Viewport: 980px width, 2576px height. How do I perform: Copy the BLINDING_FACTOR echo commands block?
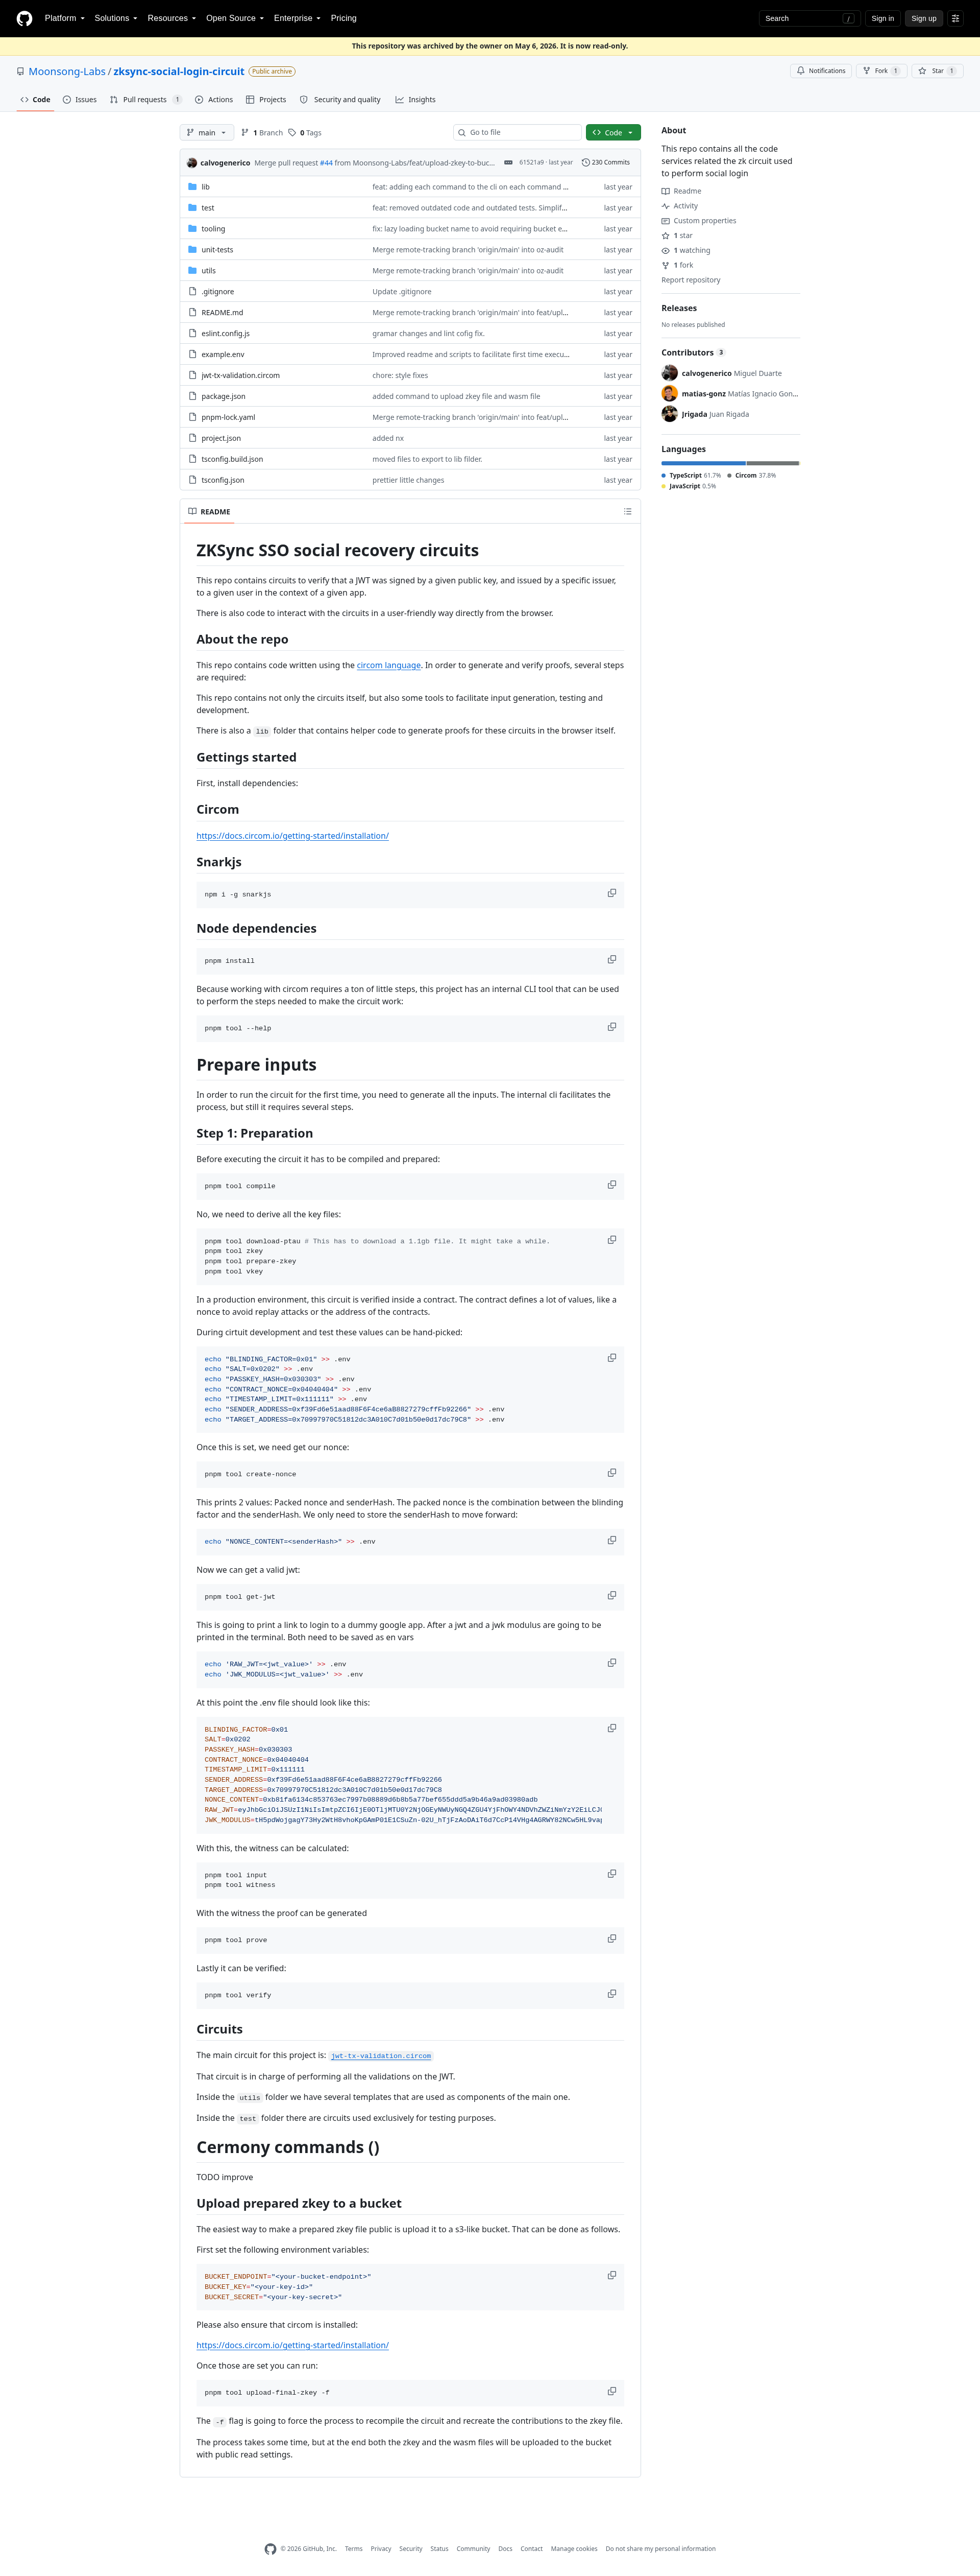pos(611,1358)
